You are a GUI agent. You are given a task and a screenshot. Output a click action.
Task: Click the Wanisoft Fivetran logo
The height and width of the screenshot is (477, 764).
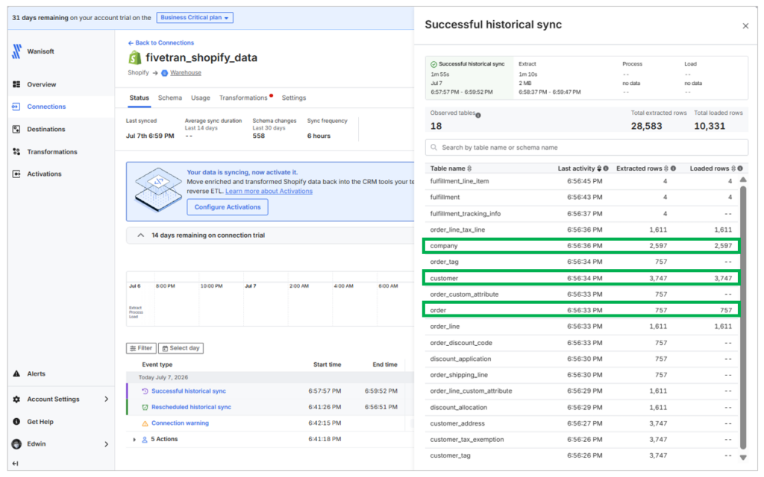17,51
